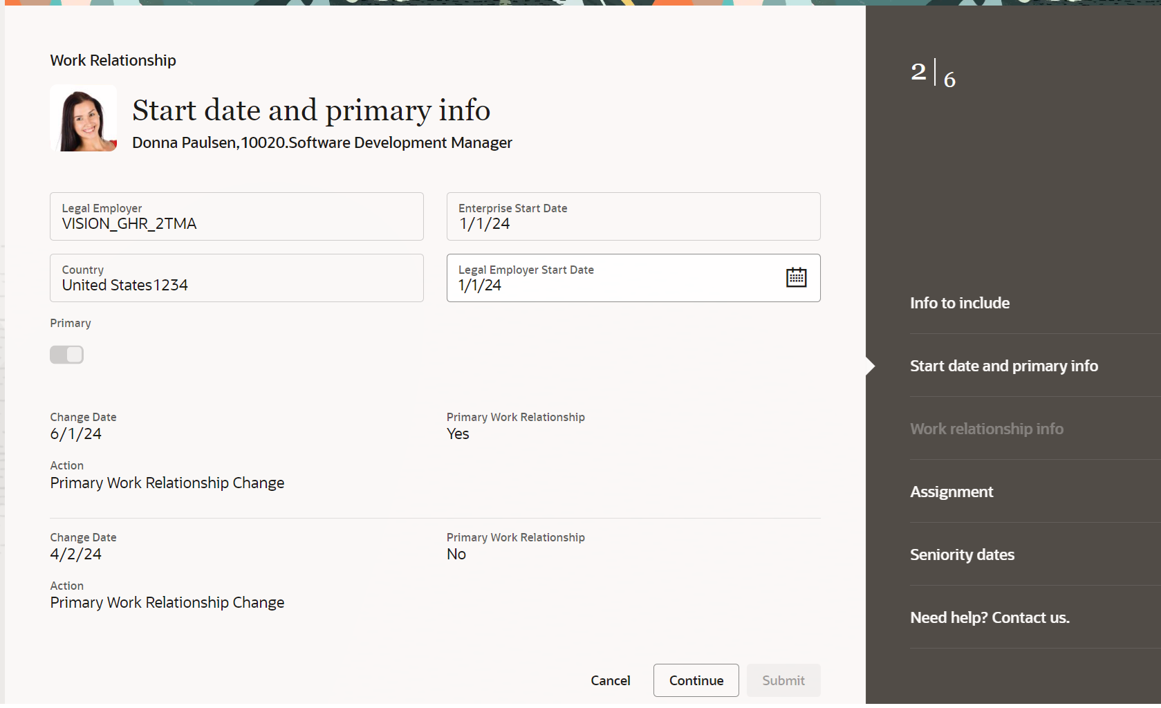Click the Work Relationship heading text
1161x708 pixels.
pos(113,60)
